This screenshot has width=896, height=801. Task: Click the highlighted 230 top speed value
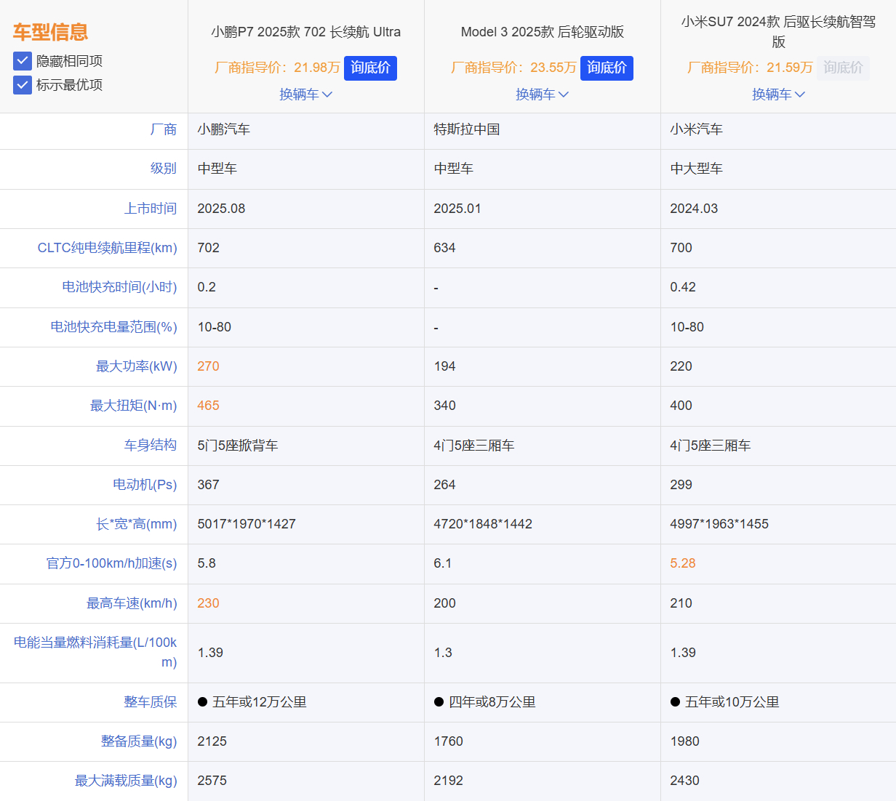(x=208, y=603)
